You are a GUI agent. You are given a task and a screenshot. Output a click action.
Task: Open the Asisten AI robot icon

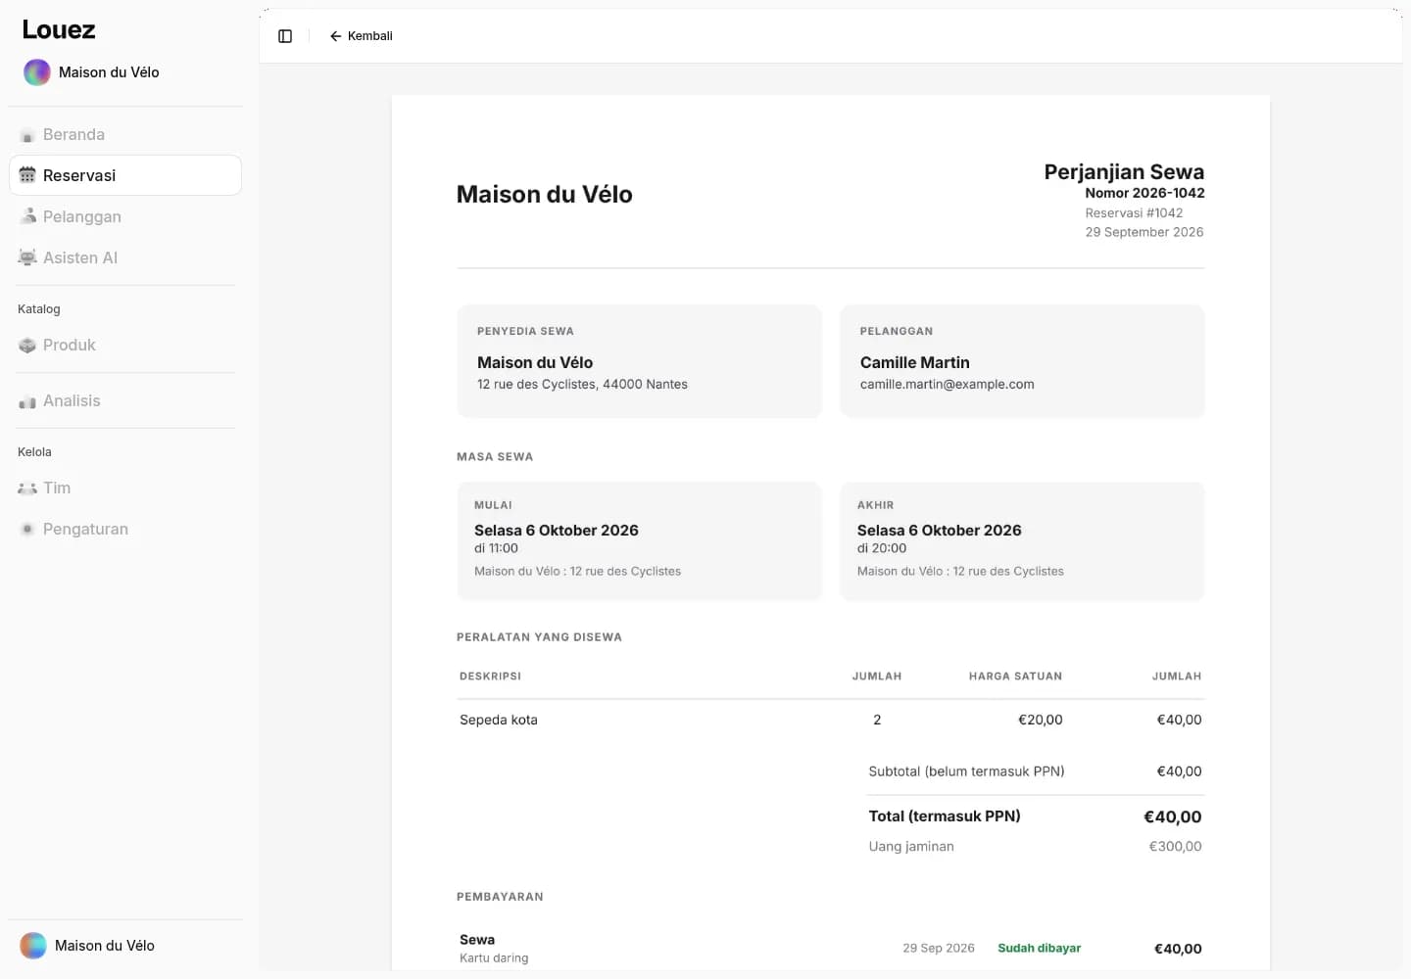pos(27,257)
